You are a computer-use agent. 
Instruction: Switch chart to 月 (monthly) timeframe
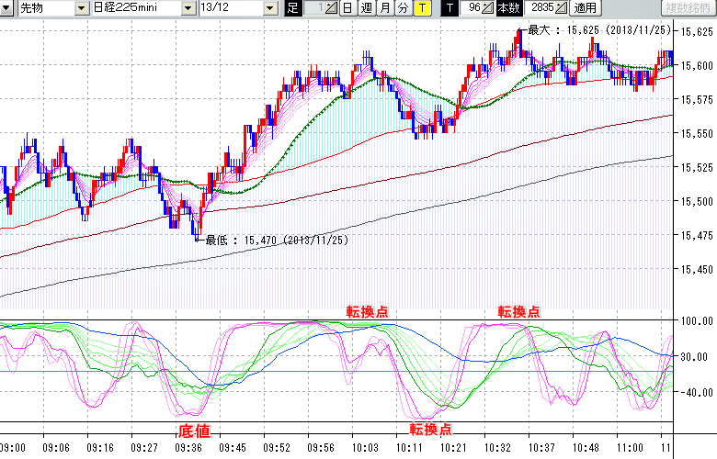(385, 8)
